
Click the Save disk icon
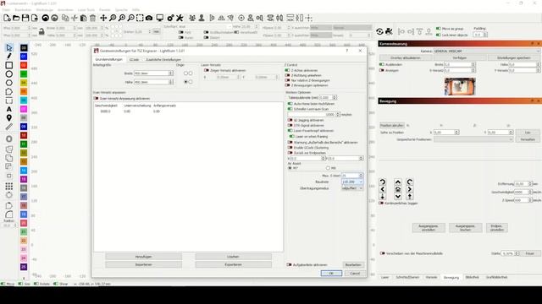(25, 18)
